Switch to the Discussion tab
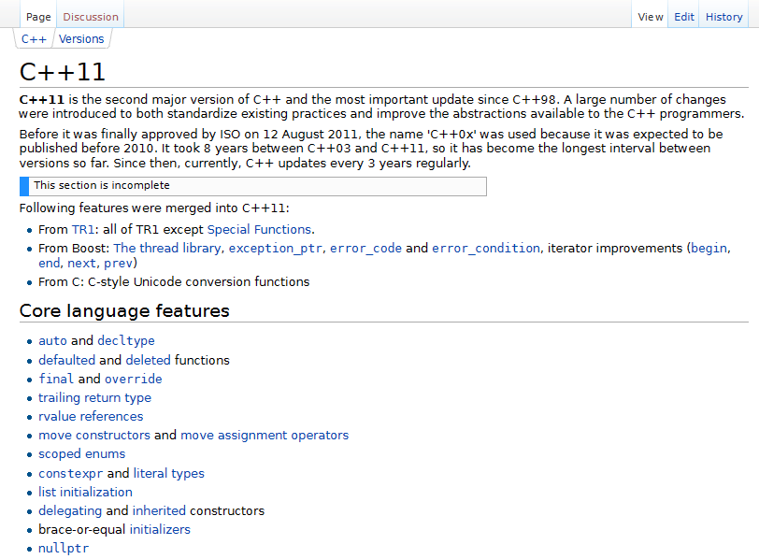759x559 pixels. coord(91,17)
